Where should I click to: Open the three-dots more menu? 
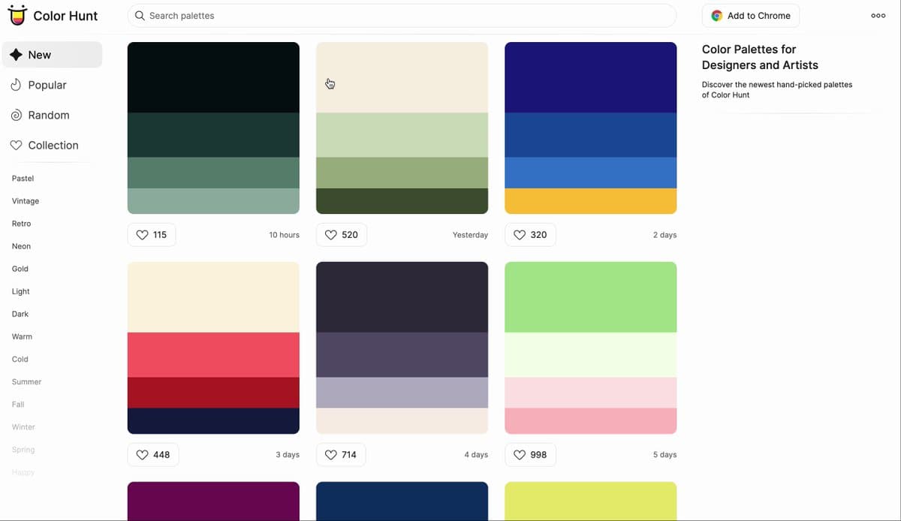(x=878, y=16)
